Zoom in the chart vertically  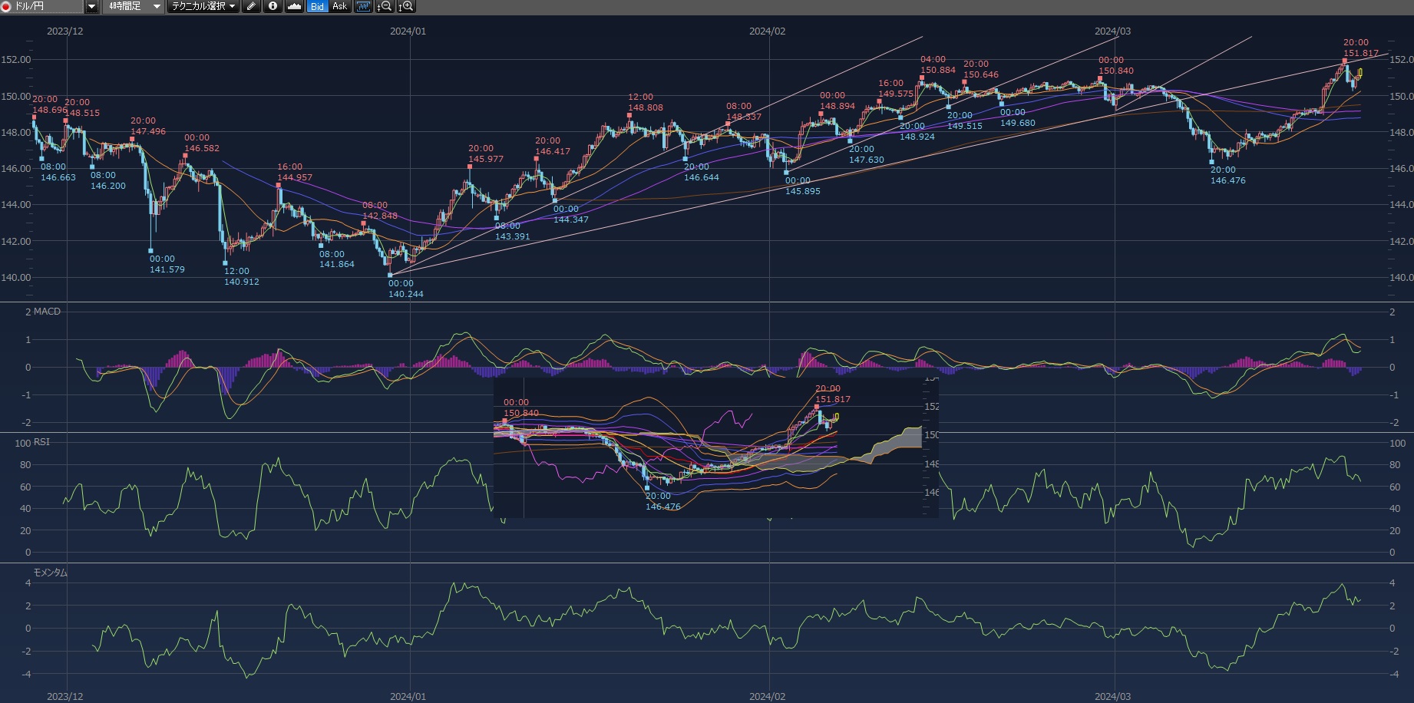pyautogui.click(x=406, y=6)
